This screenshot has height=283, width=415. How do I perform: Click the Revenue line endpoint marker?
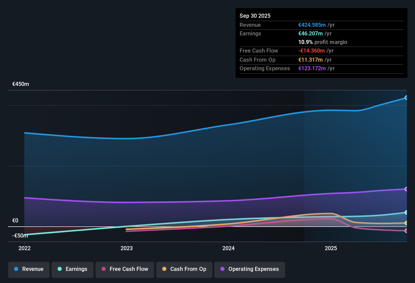coord(406,98)
